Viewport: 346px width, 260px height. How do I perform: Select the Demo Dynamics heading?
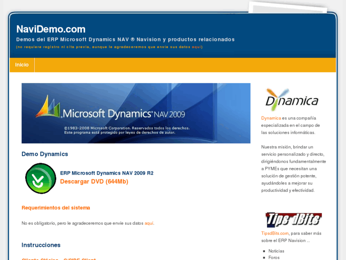[45, 154]
